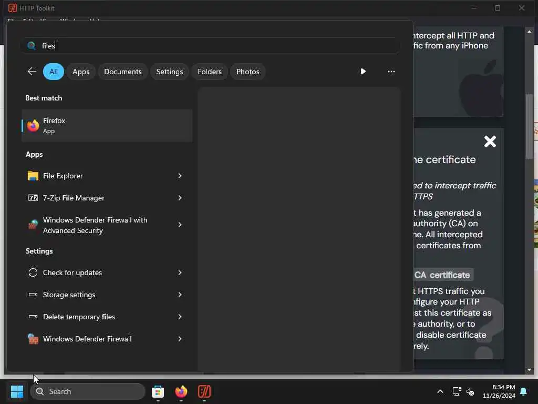Screen dimensions: 538x404
Task: Close the certificate panel with X
Action: pos(490,142)
